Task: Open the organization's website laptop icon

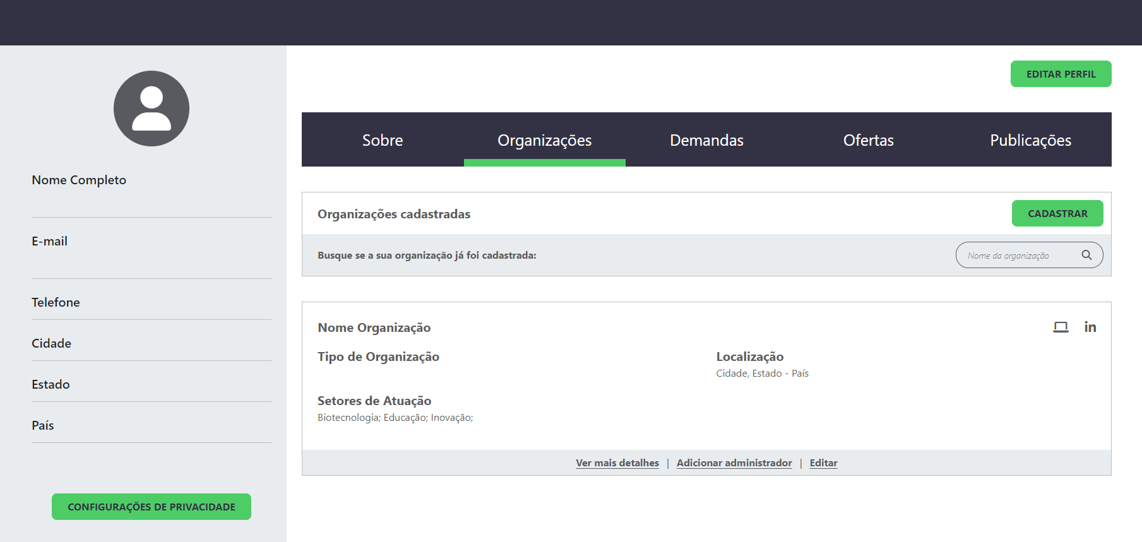Action: click(x=1061, y=327)
